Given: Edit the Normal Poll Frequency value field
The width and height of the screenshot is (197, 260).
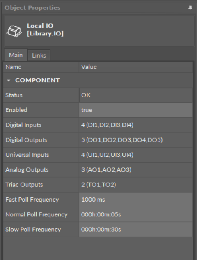Looking at the screenshot, I should pyautogui.click(x=136, y=214).
